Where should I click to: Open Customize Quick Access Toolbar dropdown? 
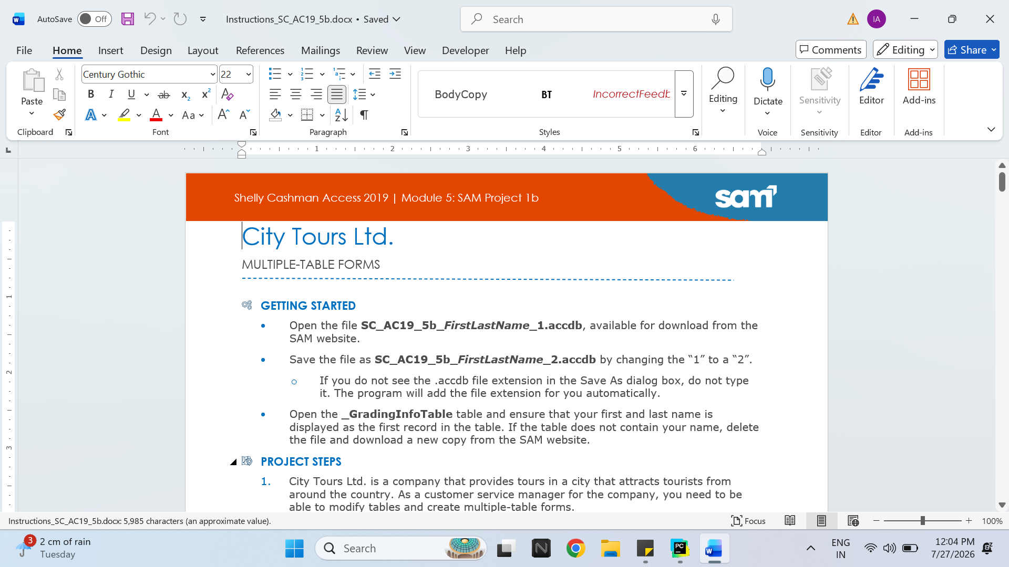(x=203, y=19)
